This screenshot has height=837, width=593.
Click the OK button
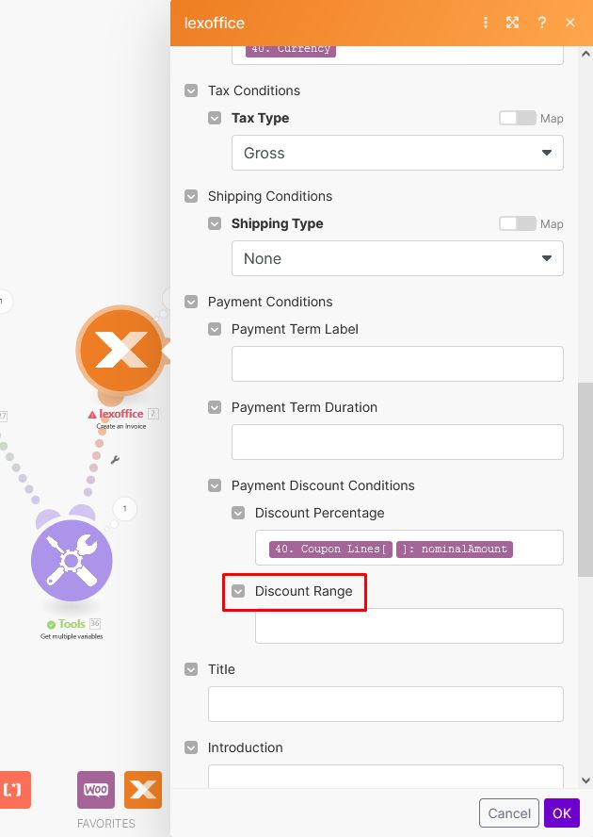click(562, 813)
